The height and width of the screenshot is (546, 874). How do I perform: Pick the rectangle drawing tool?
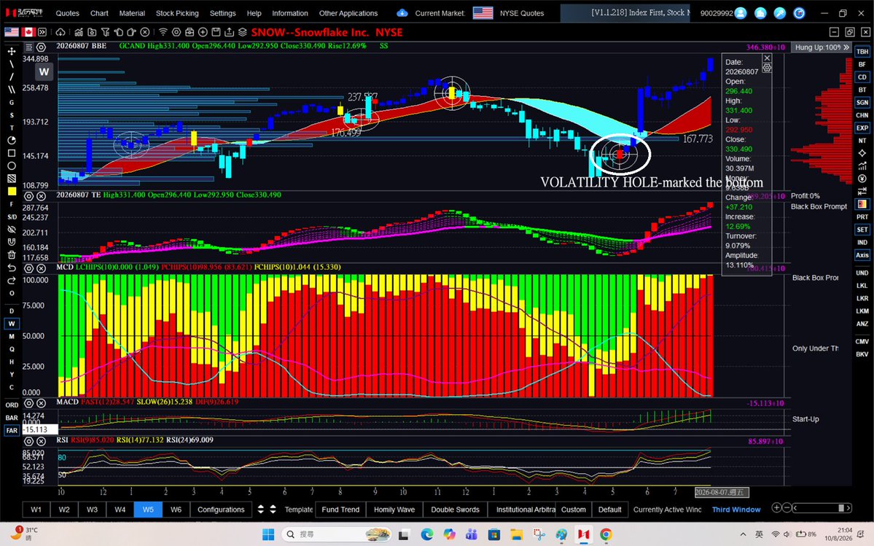point(11,153)
